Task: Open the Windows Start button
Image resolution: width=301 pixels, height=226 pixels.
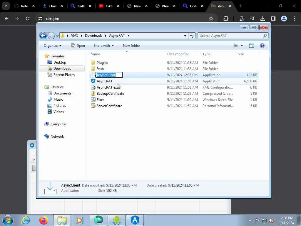Action: click(x=8, y=220)
